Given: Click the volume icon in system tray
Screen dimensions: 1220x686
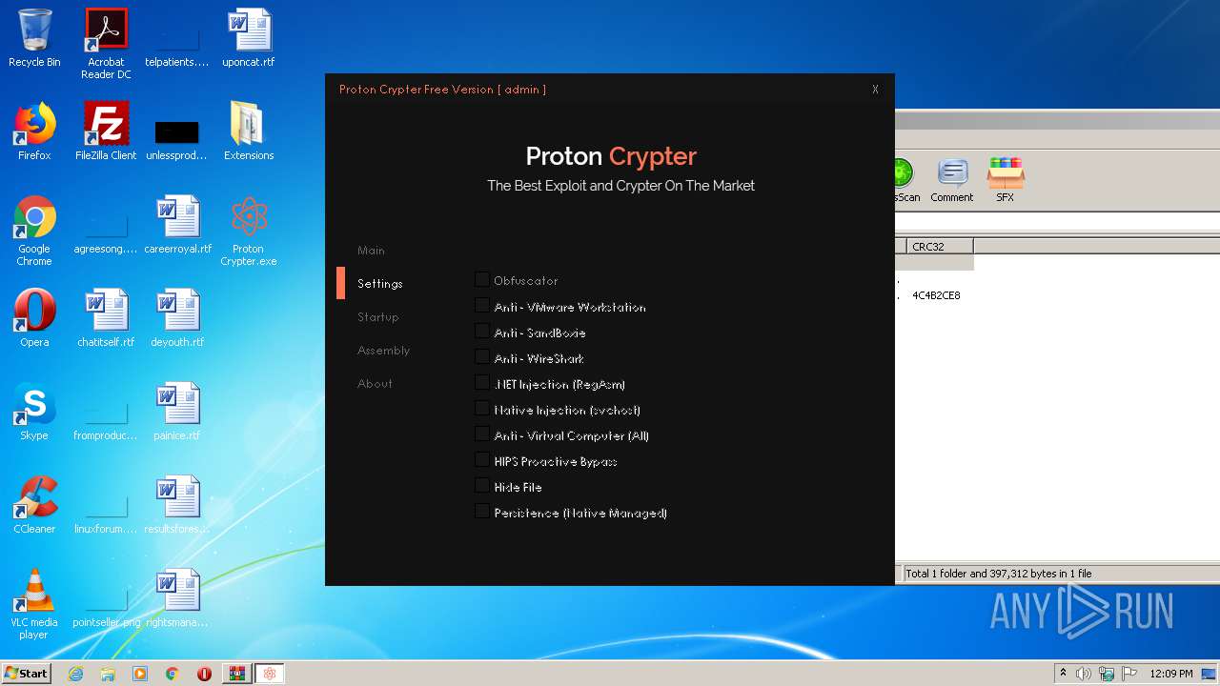Looking at the screenshot, I should coord(1083,674).
